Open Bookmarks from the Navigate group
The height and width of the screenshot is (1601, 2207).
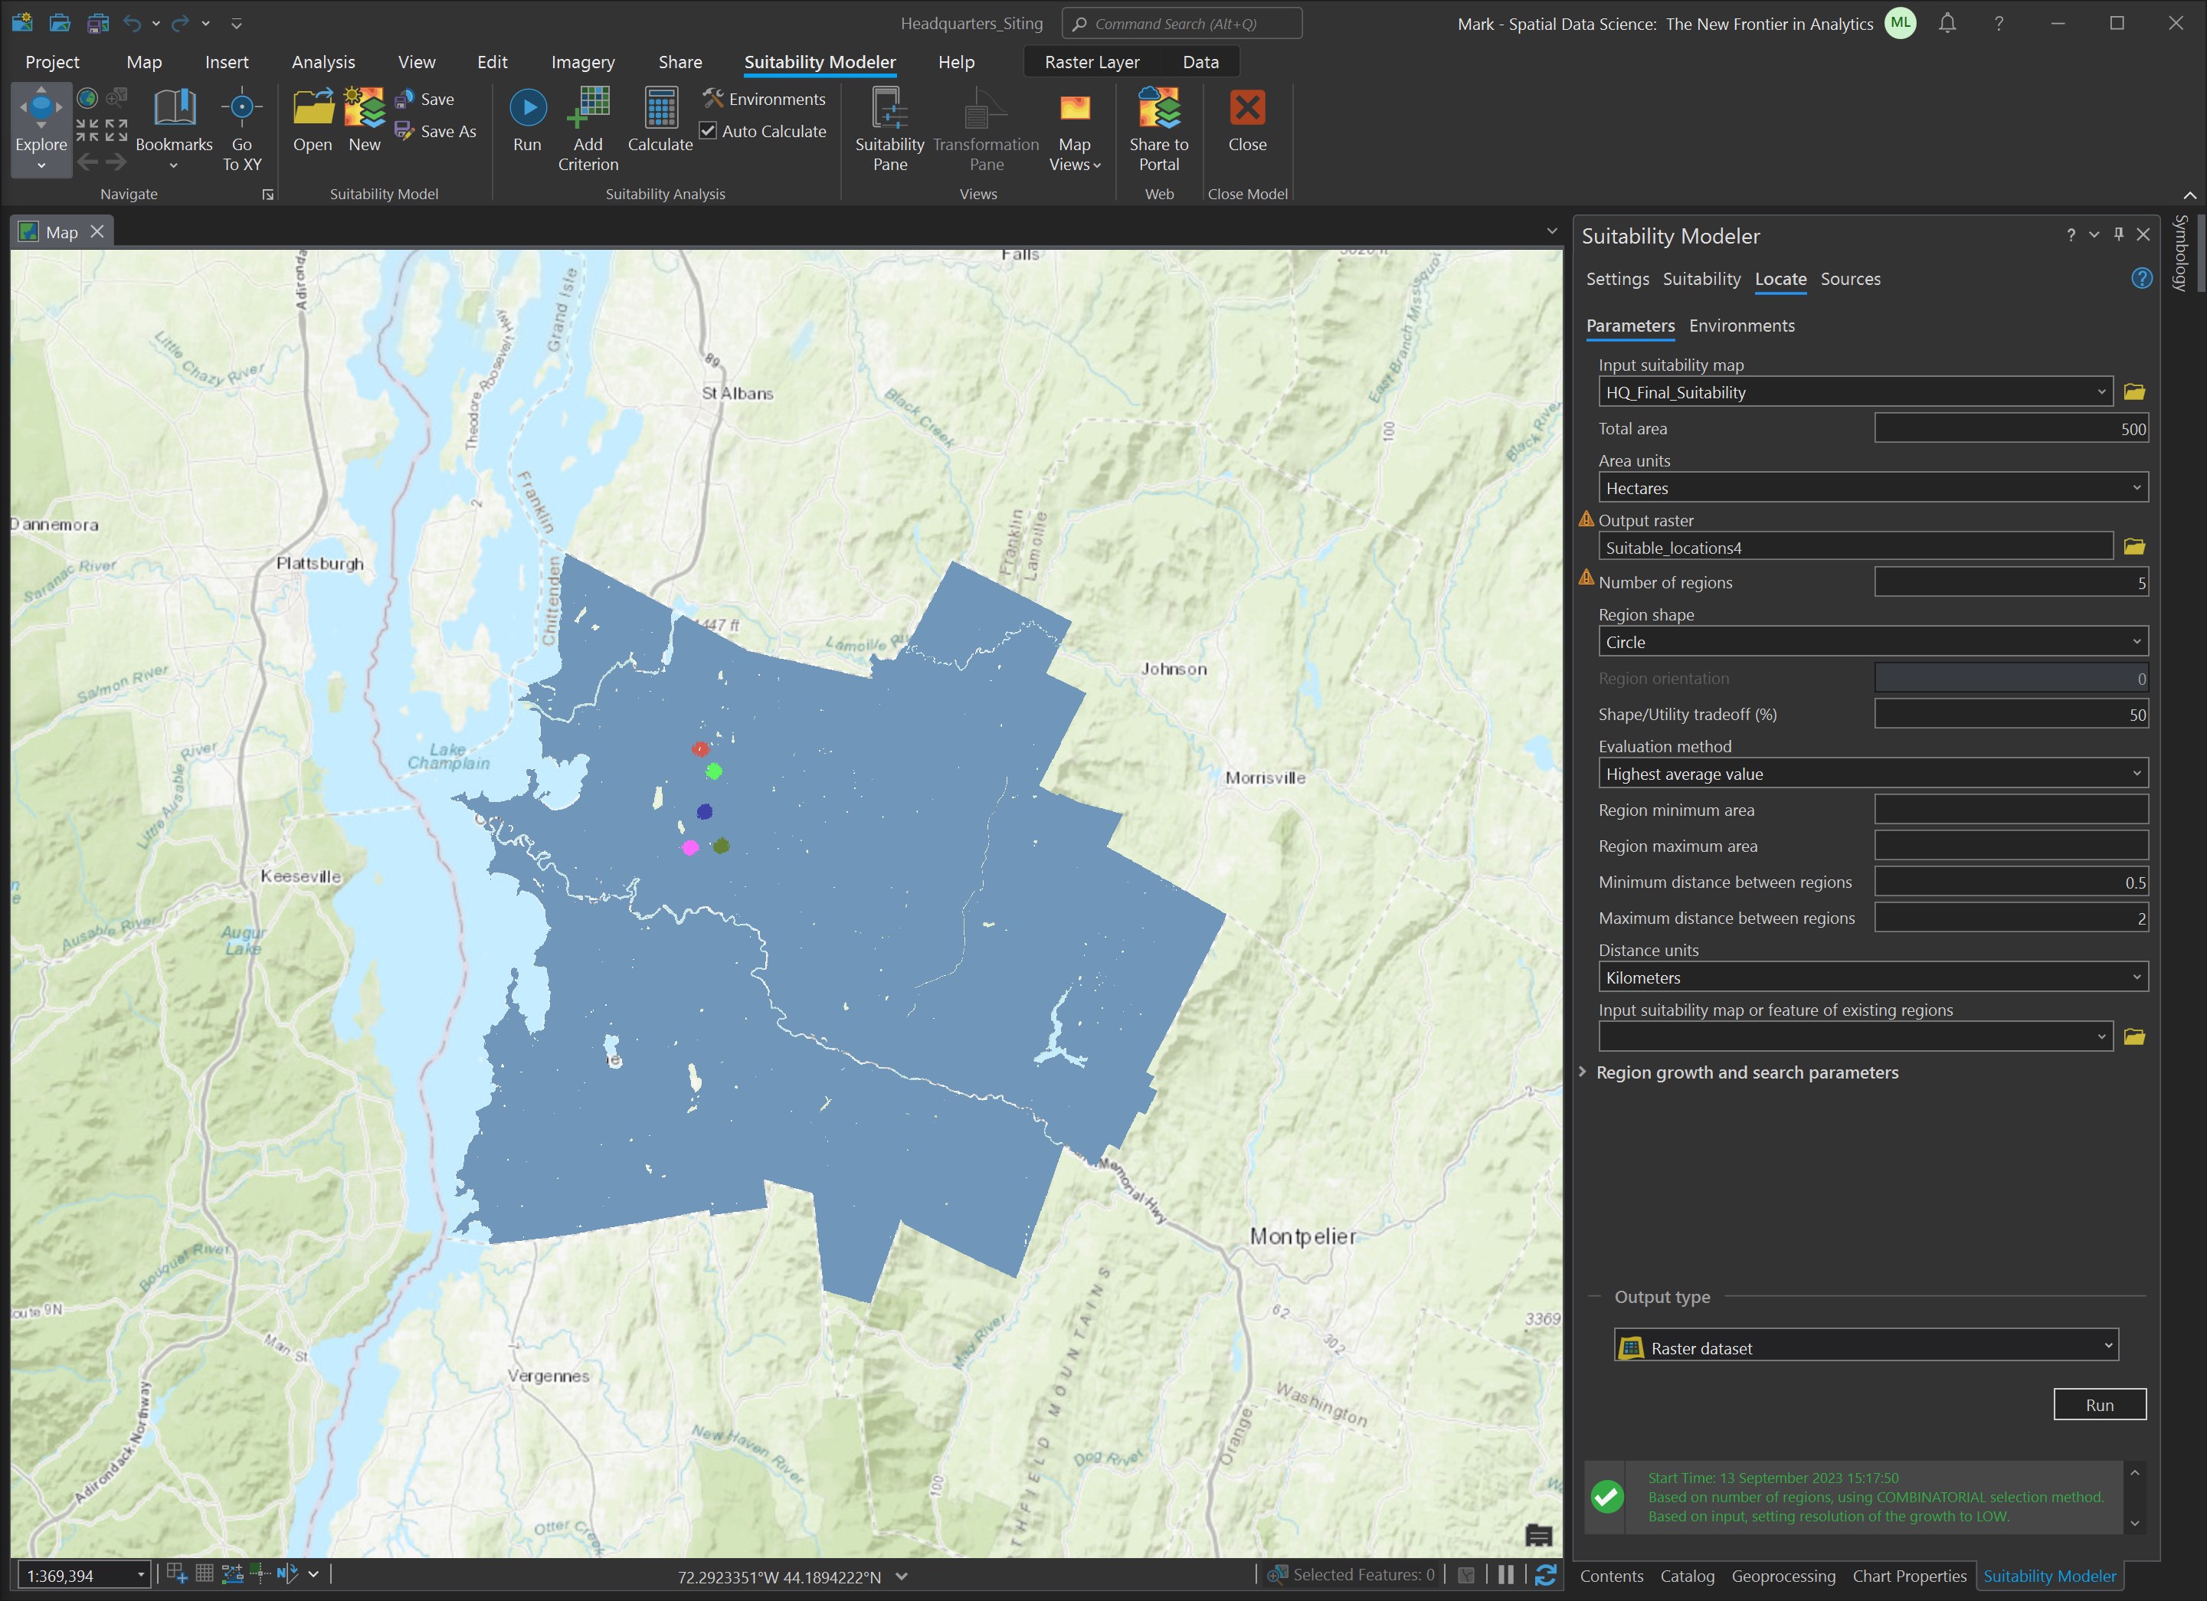point(174,109)
